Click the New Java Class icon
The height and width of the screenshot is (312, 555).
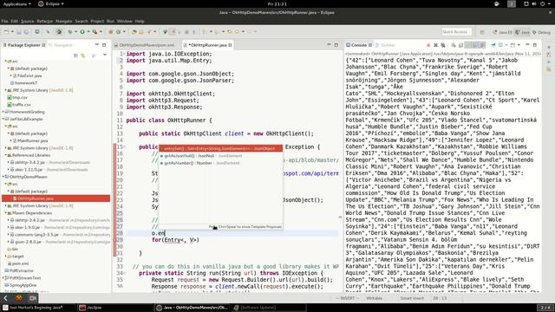point(118,31)
